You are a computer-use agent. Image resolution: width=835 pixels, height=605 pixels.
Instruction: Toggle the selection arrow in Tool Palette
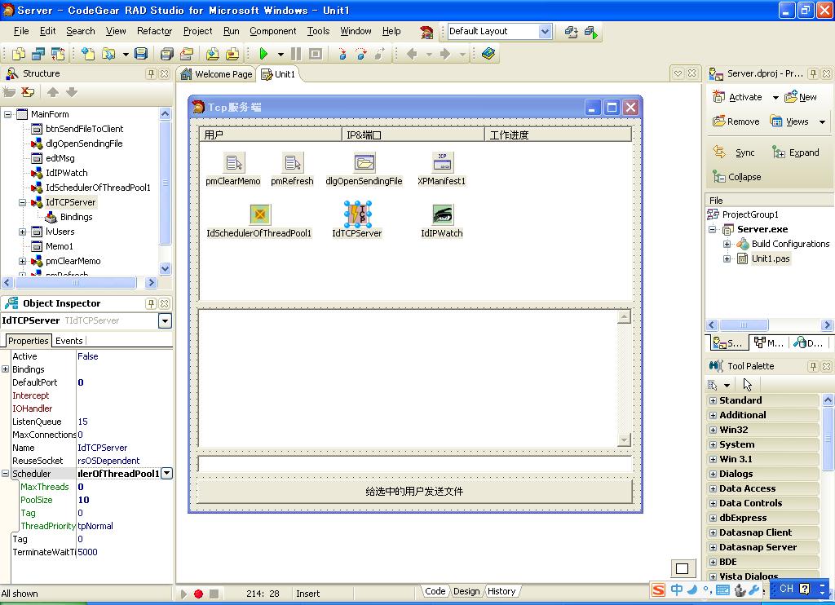748,385
